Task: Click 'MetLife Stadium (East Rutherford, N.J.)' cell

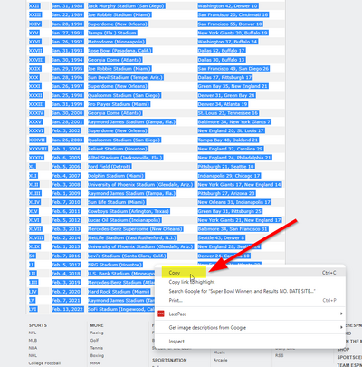Action: [132, 237]
